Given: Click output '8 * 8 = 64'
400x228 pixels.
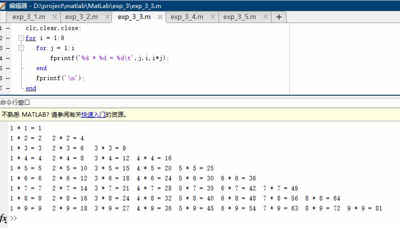Looking at the screenshot, I should pyautogui.click(x=323, y=198).
